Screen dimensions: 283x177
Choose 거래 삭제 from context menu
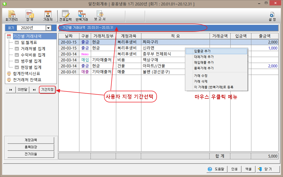[x=216, y=81]
